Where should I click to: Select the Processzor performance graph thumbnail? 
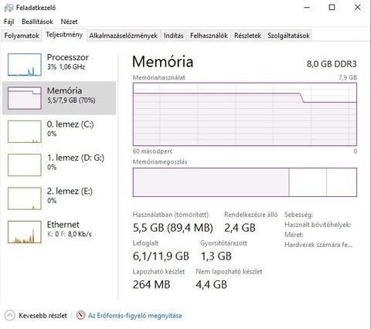pos(25,65)
